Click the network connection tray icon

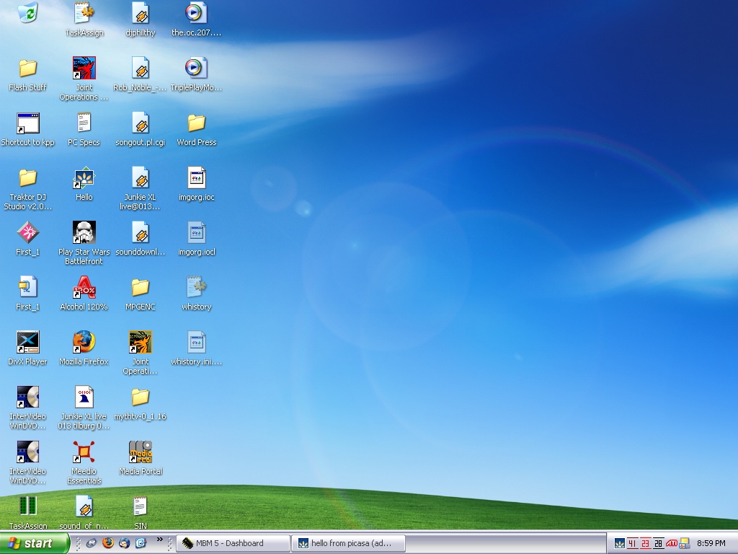pyautogui.click(x=684, y=544)
